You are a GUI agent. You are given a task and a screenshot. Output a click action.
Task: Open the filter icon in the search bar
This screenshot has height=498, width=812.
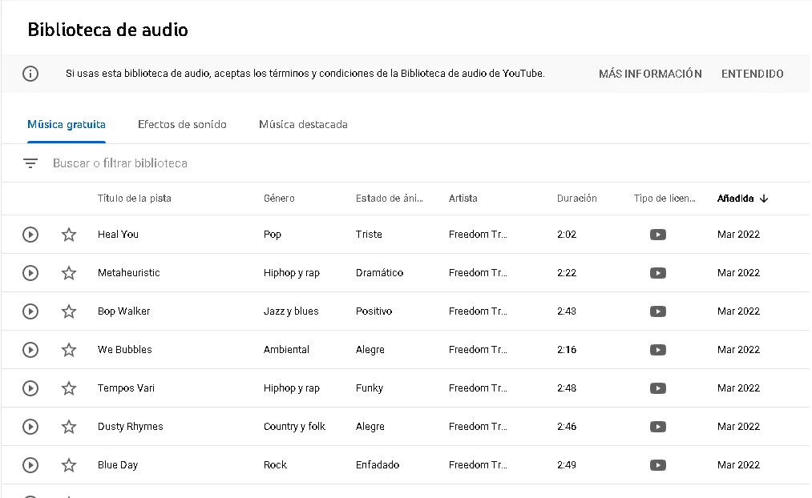coord(30,163)
